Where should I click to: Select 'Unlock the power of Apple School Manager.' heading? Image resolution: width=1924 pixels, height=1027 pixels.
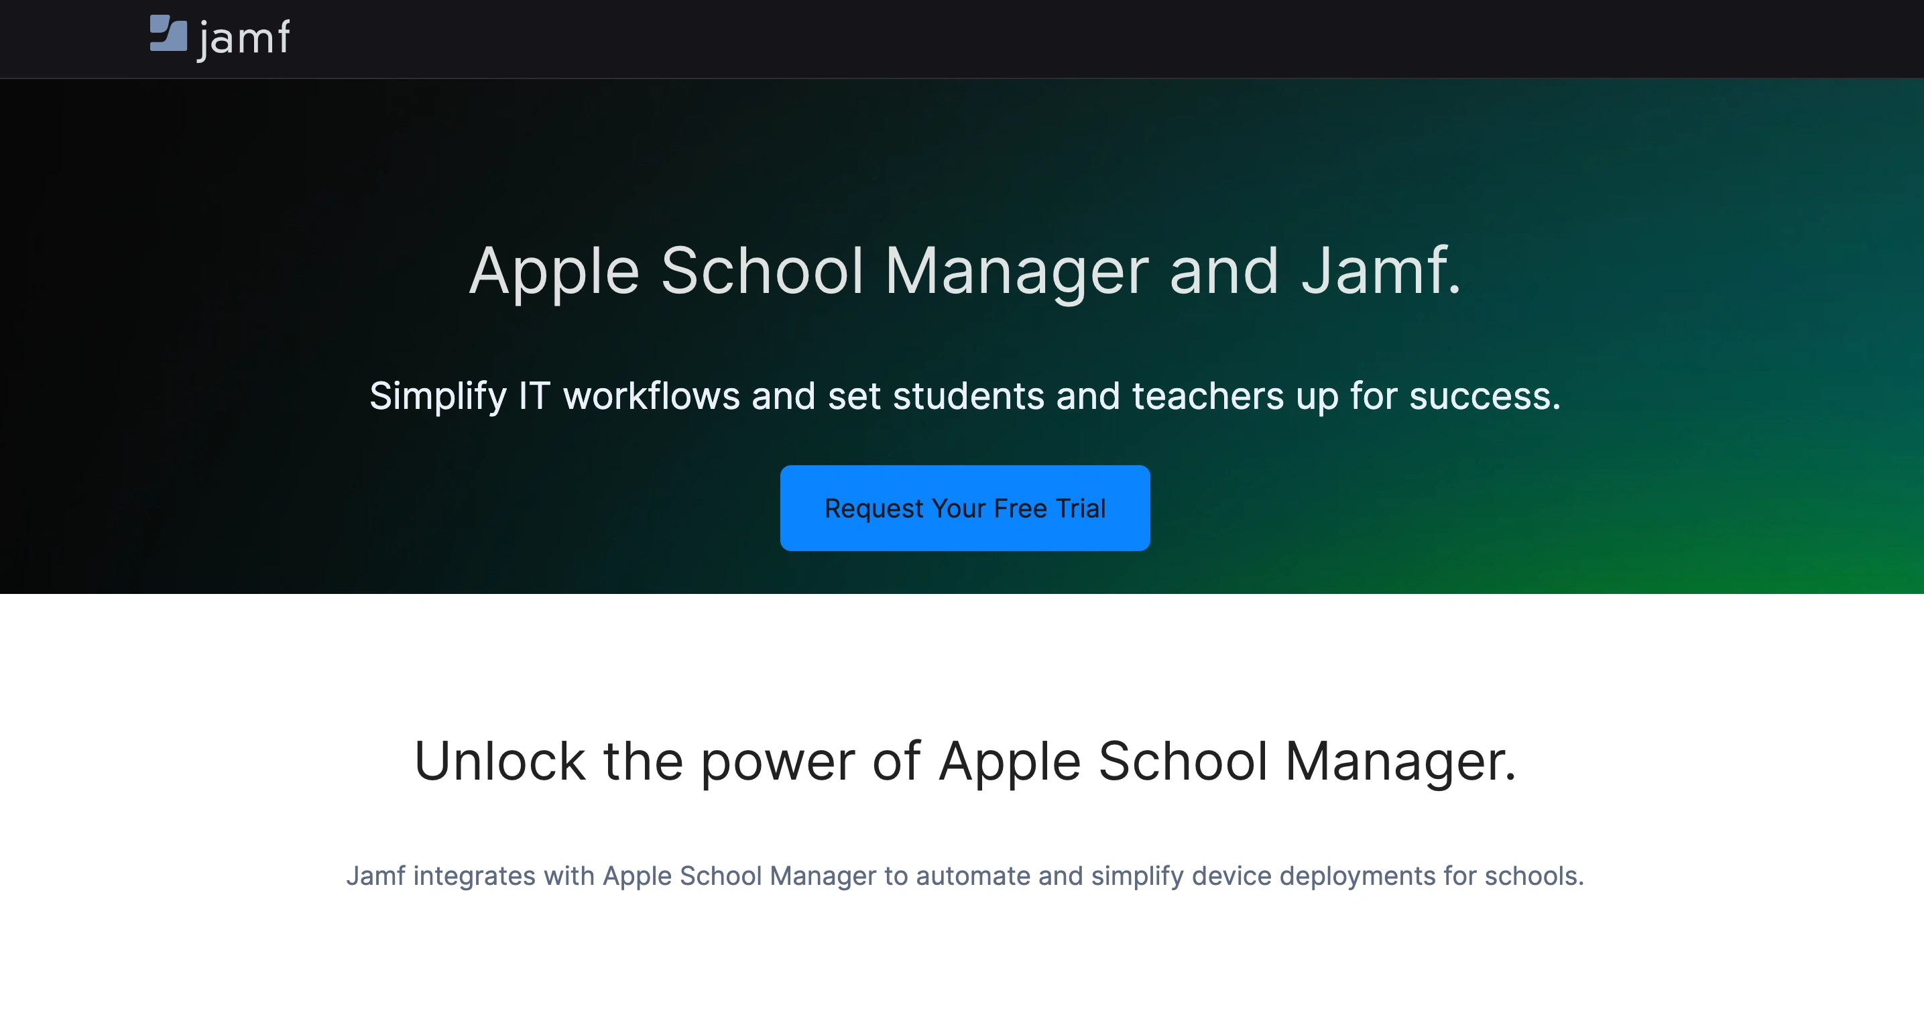964,762
